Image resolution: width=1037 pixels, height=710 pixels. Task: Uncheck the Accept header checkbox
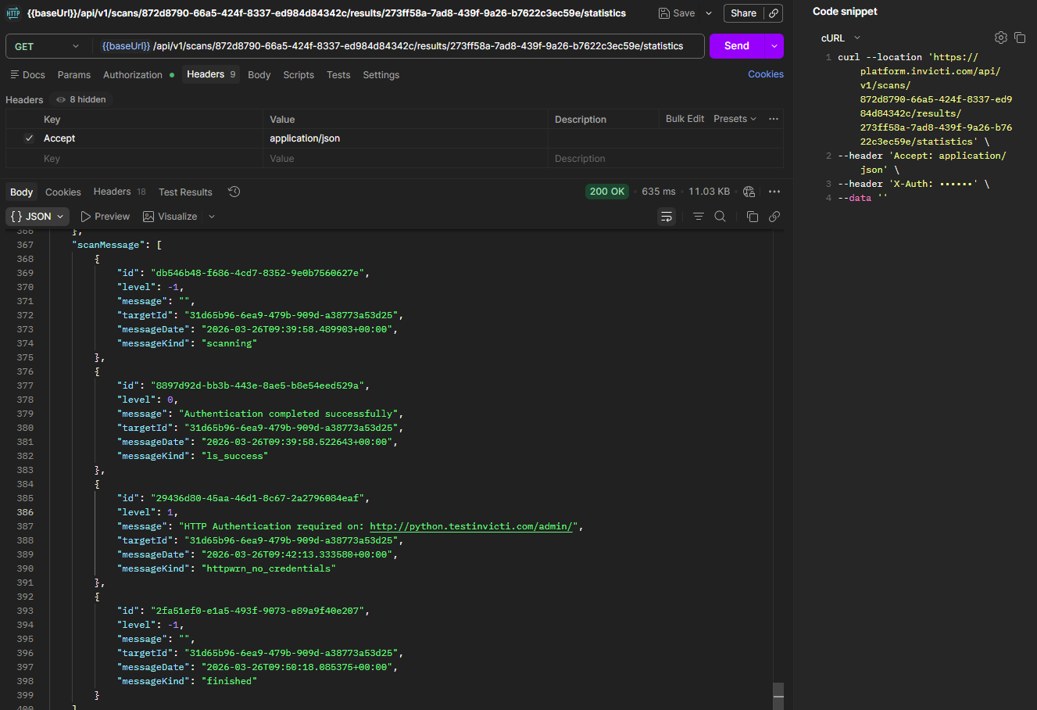click(x=29, y=138)
